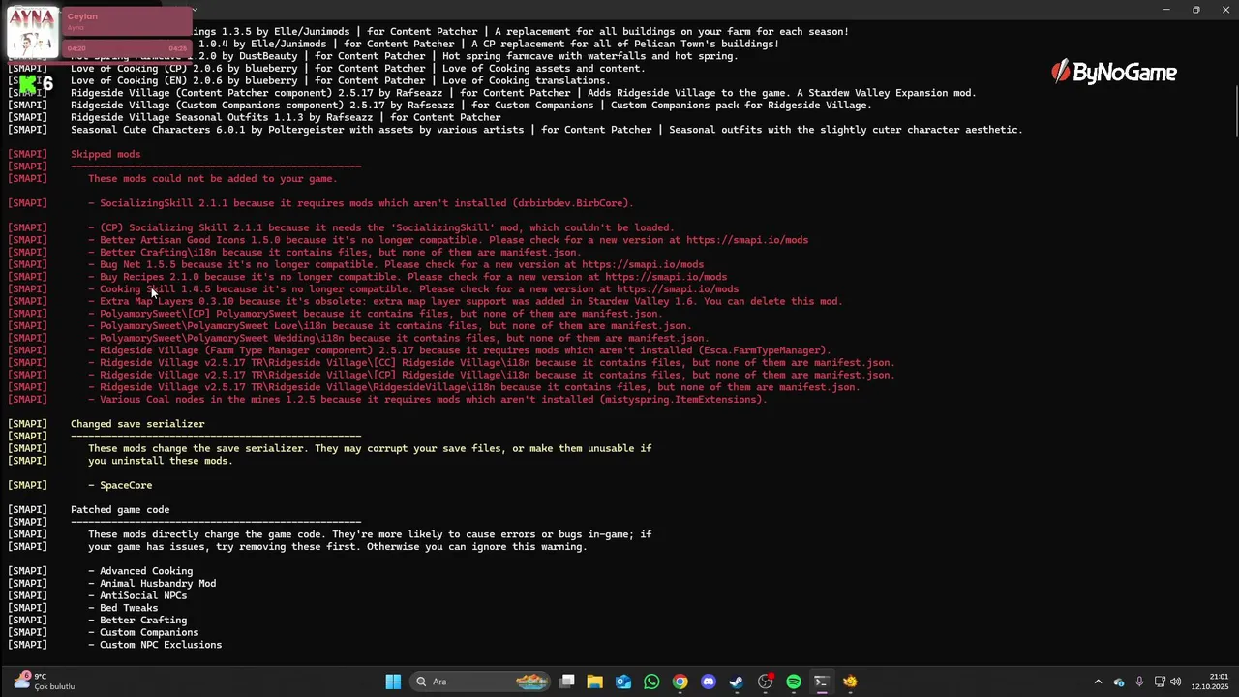Image resolution: width=1239 pixels, height=697 pixels.
Task: Select the terminal icon on the taskbar
Action: (x=822, y=682)
